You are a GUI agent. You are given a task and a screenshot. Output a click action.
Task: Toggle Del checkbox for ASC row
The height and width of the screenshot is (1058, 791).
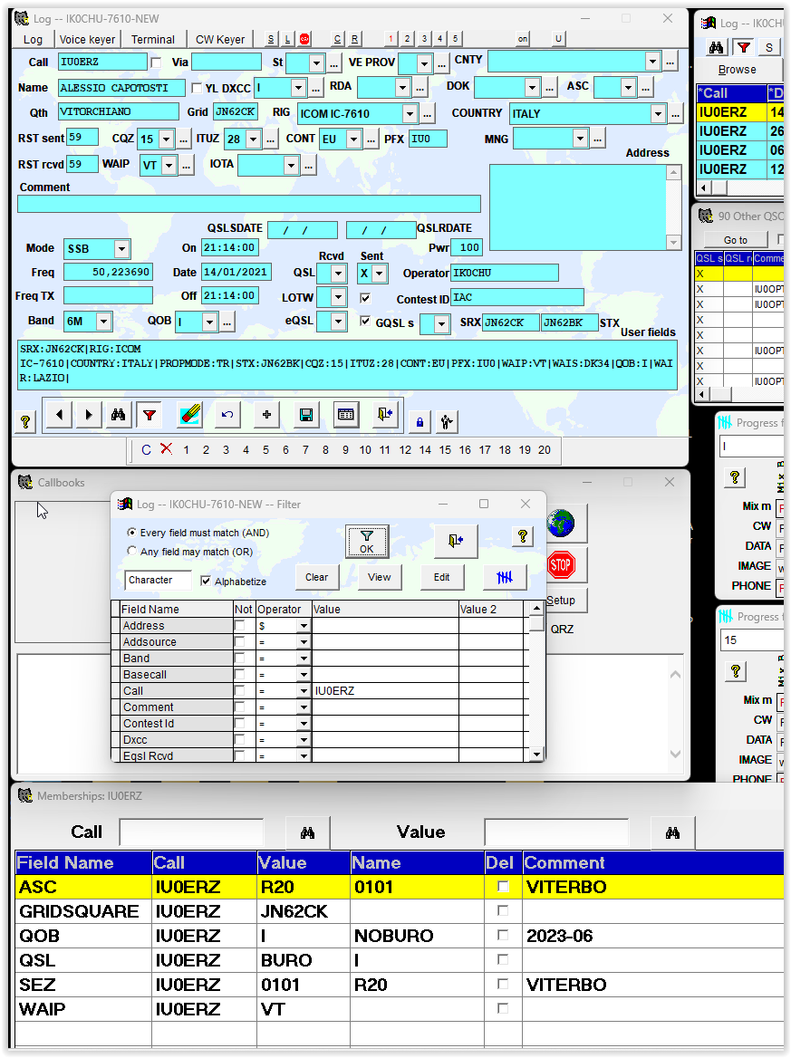coord(503,886)
